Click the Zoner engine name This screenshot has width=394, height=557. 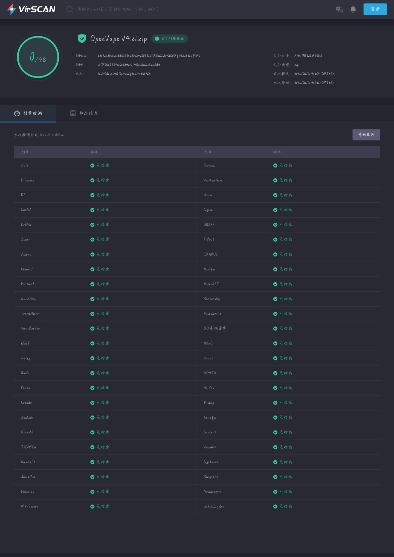coord(26,239)
